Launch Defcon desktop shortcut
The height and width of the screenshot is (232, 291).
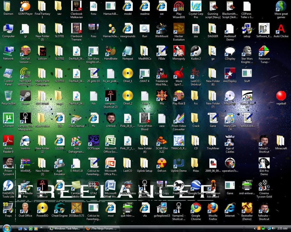(x=162, y=163)
